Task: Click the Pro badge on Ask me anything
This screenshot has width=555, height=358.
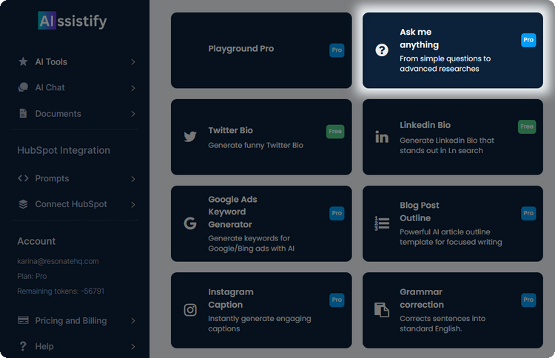Action: [528, 40]
